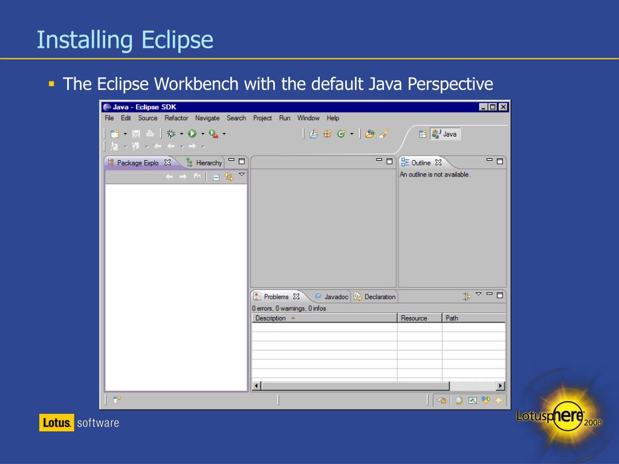Select the Java perspective button
Image resolution: width=619 pixels, height=464 pixels.
pyautogui.click(x=444, y=134)
